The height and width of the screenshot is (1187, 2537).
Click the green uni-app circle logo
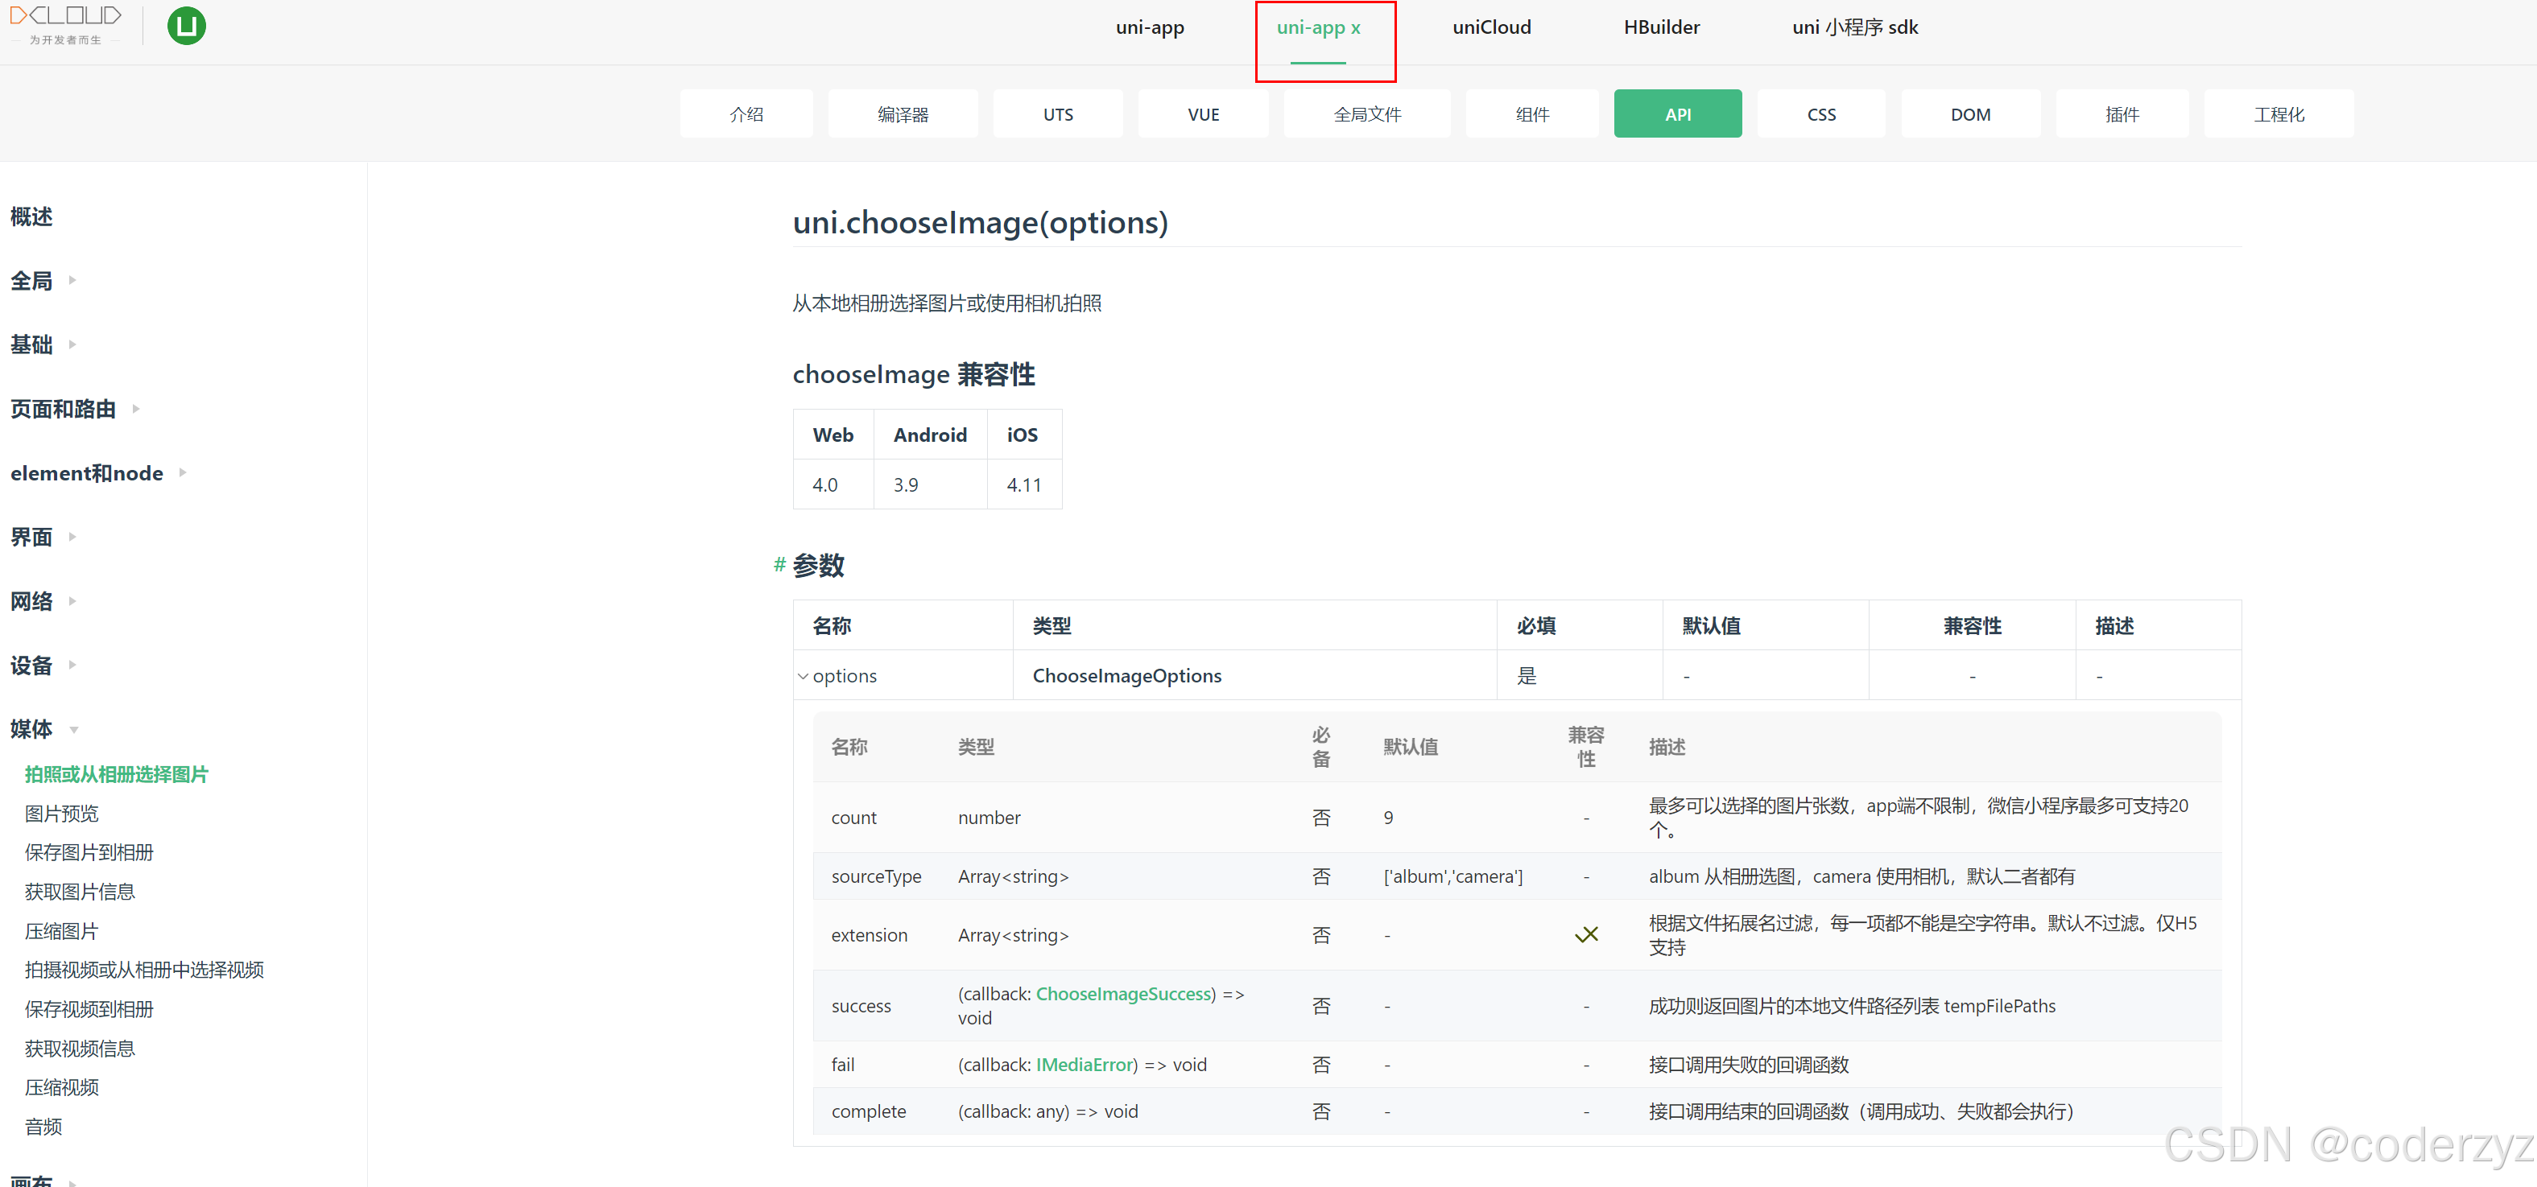[x=186, y=26]
